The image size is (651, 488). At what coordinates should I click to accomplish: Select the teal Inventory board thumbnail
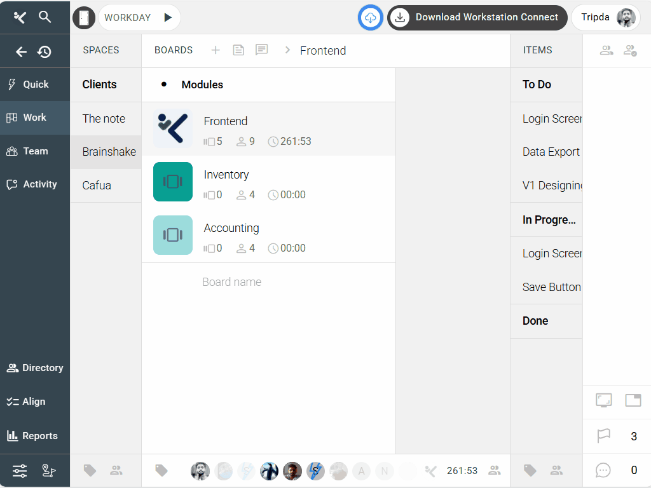(173, 182)
